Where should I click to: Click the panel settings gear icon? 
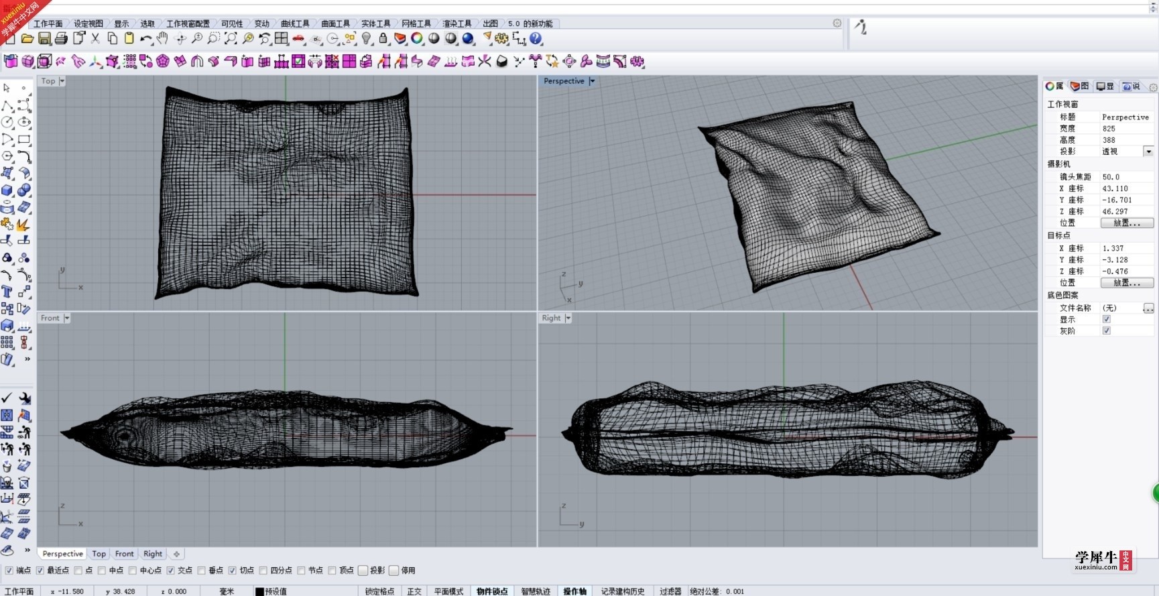tap(1153, 87)
